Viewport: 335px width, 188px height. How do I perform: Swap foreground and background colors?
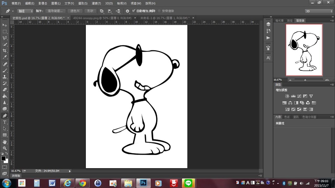click(7, 154)
